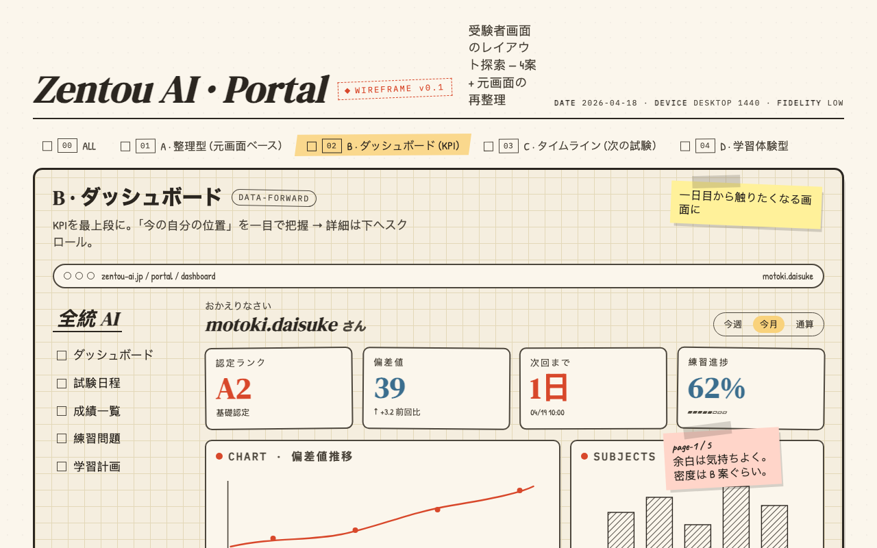This screenshot has height=548, width=877.
Task: Click the square icon beside 練習問題
Action: 62,438
